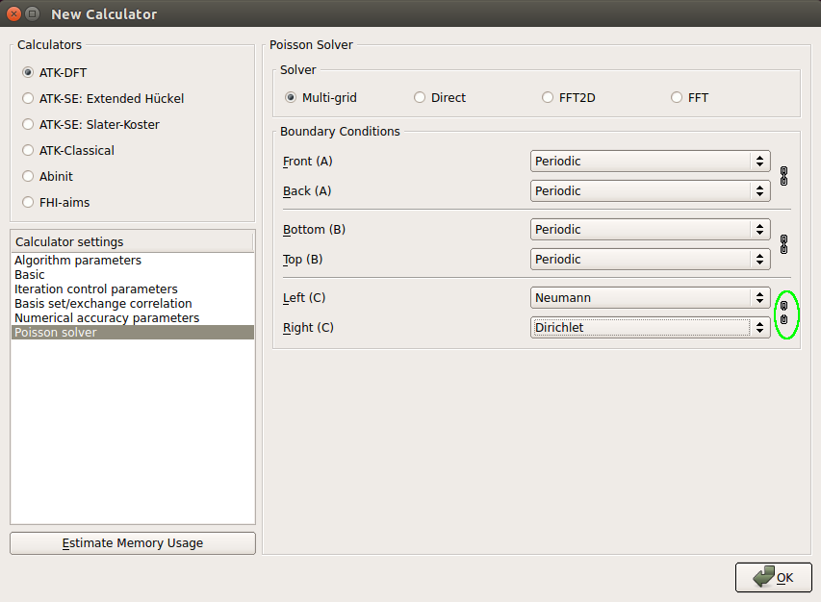
Task: Close the New Calculator window
Action: (x=14, y=13)
